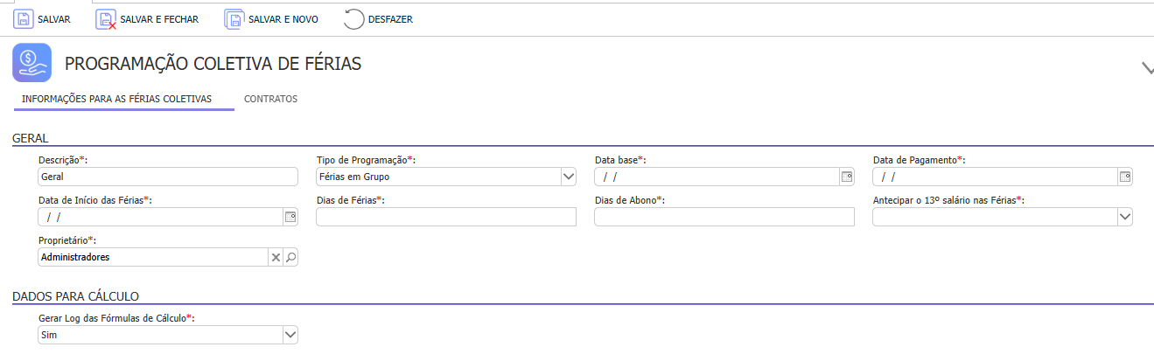1154x354 pixels.
Task: Expand the Tipo de Programação dropdown
Action: [x=568, y=177]
